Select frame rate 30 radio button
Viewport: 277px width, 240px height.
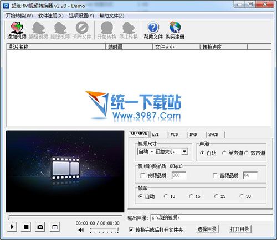pos(242,196)
